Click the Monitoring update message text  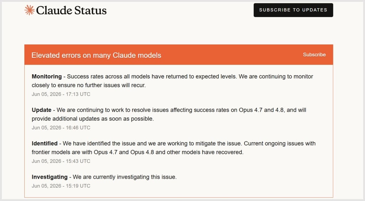[x=172, y=81]
